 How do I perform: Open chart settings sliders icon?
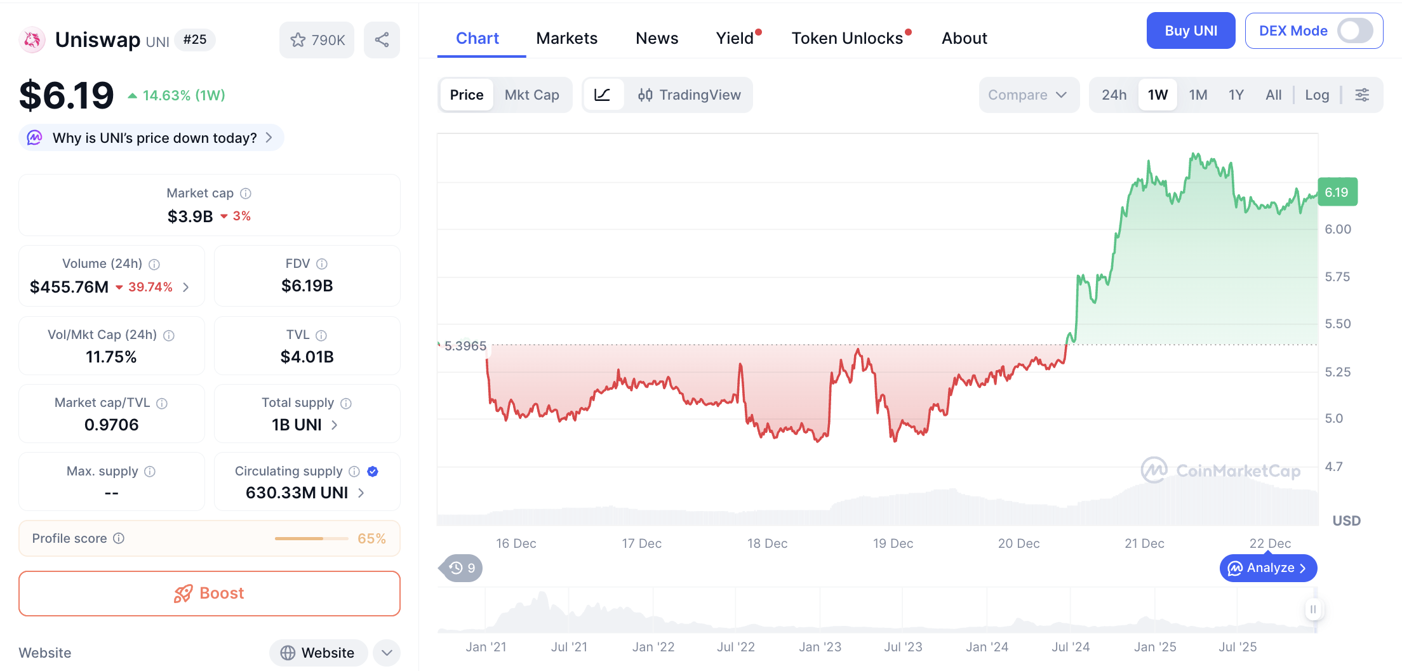[1362, 95]
